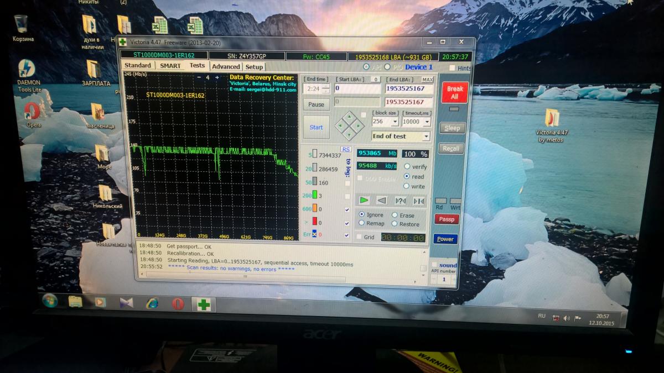Viewport: 664px width, 373px height.
Task: Open the Opera desktop shortcut
Action: point(33,114)
